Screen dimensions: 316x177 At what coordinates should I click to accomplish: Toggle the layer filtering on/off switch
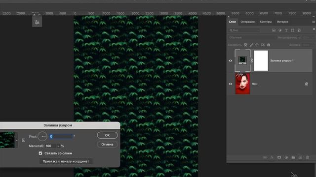(x=314, y=29)
